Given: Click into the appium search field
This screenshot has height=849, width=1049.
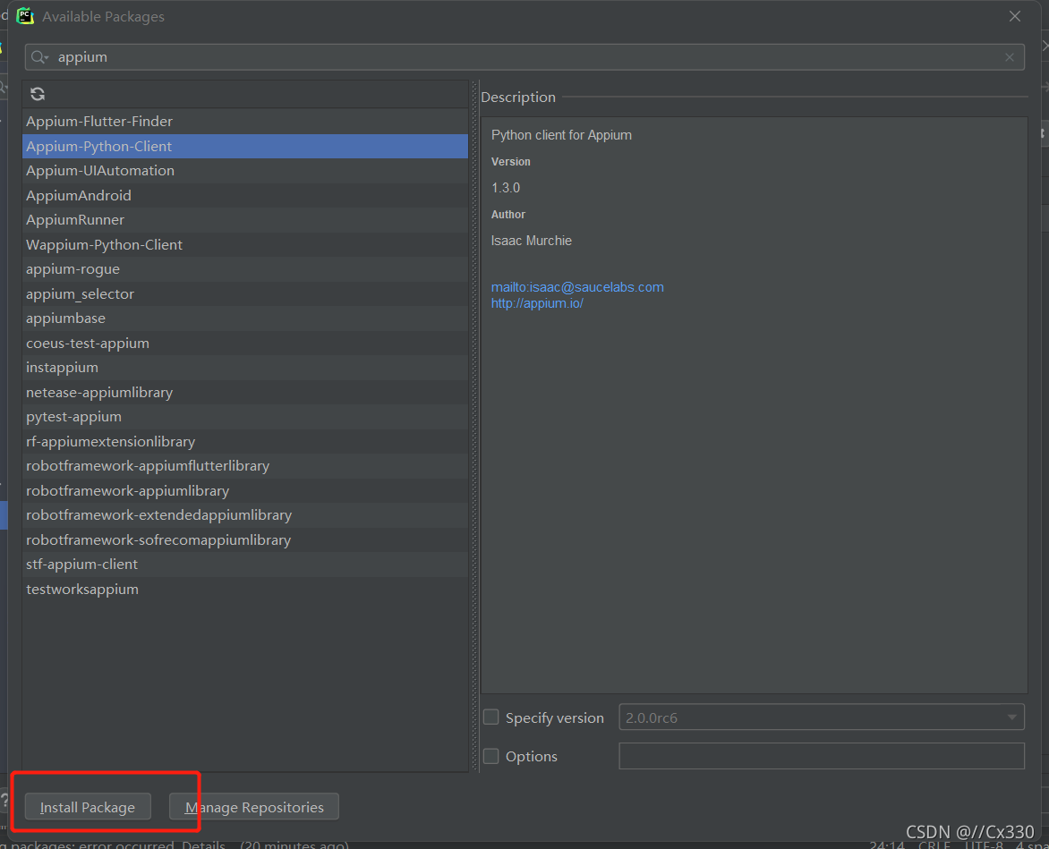Looking at the screenshot, I should point(524,57).
